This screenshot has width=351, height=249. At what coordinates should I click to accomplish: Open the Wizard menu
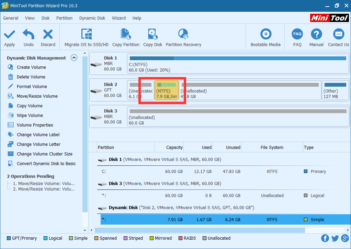pos(118,18)
